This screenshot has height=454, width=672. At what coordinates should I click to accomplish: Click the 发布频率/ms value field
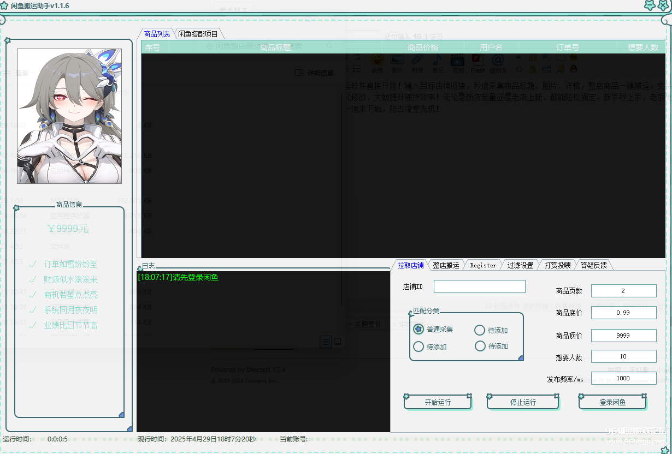pos(623,378)
